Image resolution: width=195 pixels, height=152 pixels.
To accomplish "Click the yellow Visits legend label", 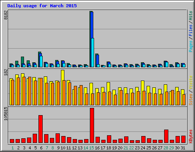I will tap(190, 83).
